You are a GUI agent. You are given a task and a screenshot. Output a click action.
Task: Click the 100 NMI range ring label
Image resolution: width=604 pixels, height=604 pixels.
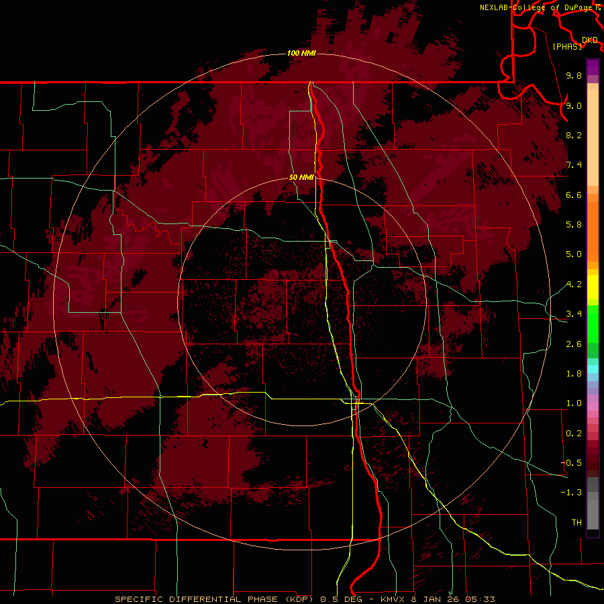pyautogui.click(x=301, y=53)
